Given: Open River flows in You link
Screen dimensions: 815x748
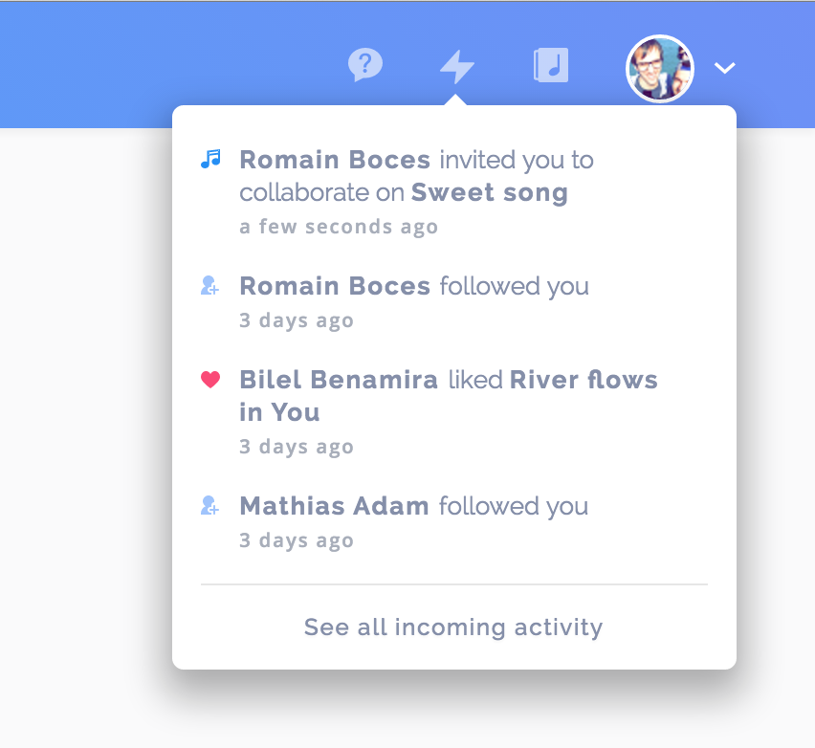Looking at the screenshot, I should 449,396.
